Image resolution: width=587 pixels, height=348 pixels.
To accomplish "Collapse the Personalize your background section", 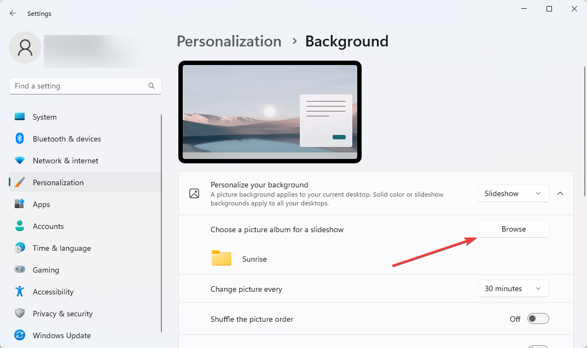I will tap(560, 193).
